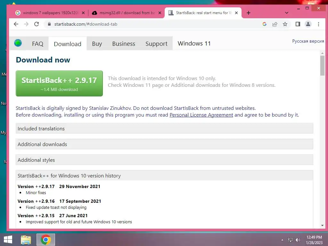This screenshot has height=246, width=328.
Task: Close the msimg32.dll tab
Action: point(160,13)
